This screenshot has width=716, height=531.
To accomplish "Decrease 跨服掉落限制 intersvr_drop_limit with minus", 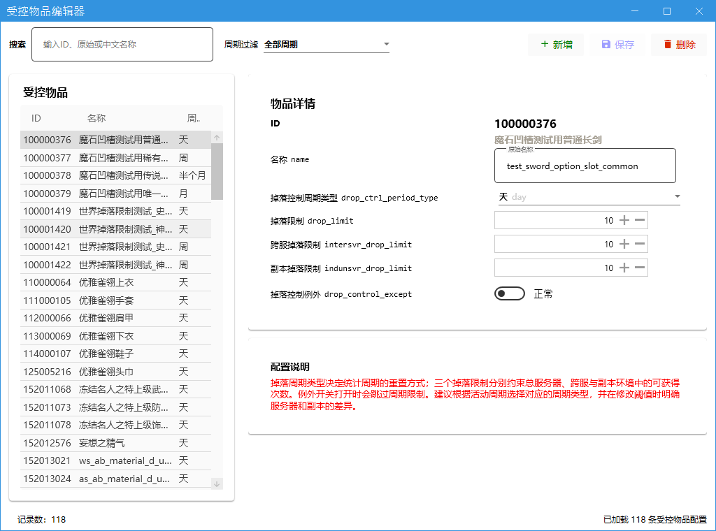I will [640, 244].
